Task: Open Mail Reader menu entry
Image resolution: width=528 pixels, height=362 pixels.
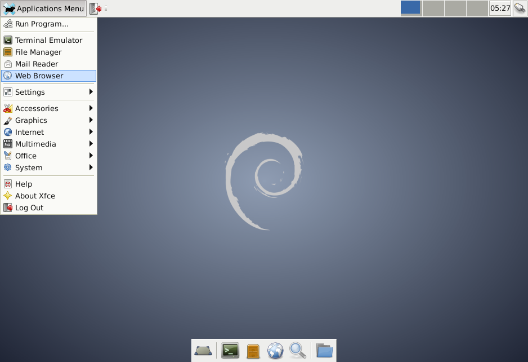Action: (48, 64)
